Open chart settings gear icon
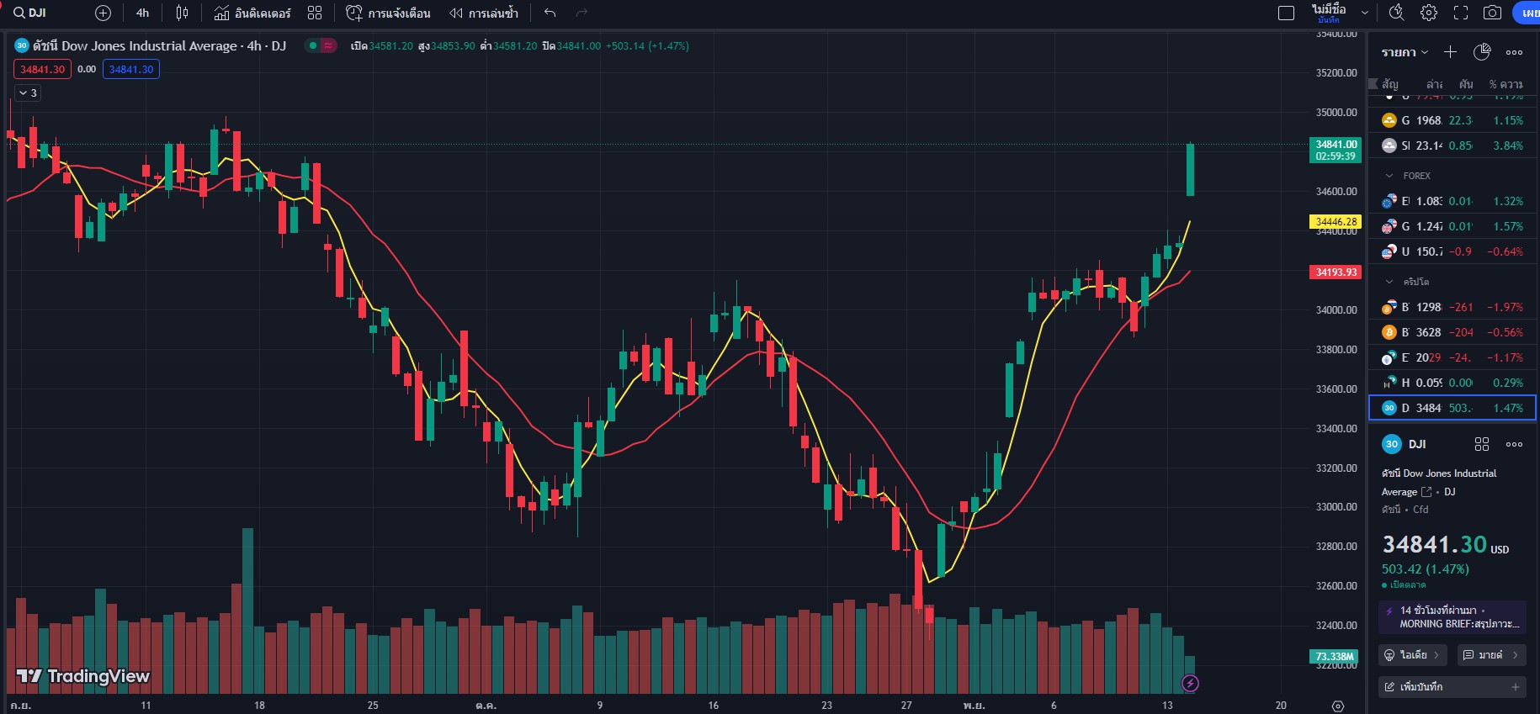 1429,13
